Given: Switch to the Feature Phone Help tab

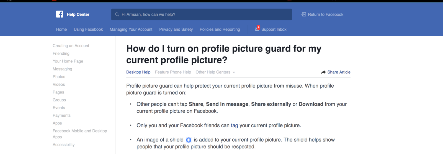Looking at the screenshot, I should pos(173,72).
